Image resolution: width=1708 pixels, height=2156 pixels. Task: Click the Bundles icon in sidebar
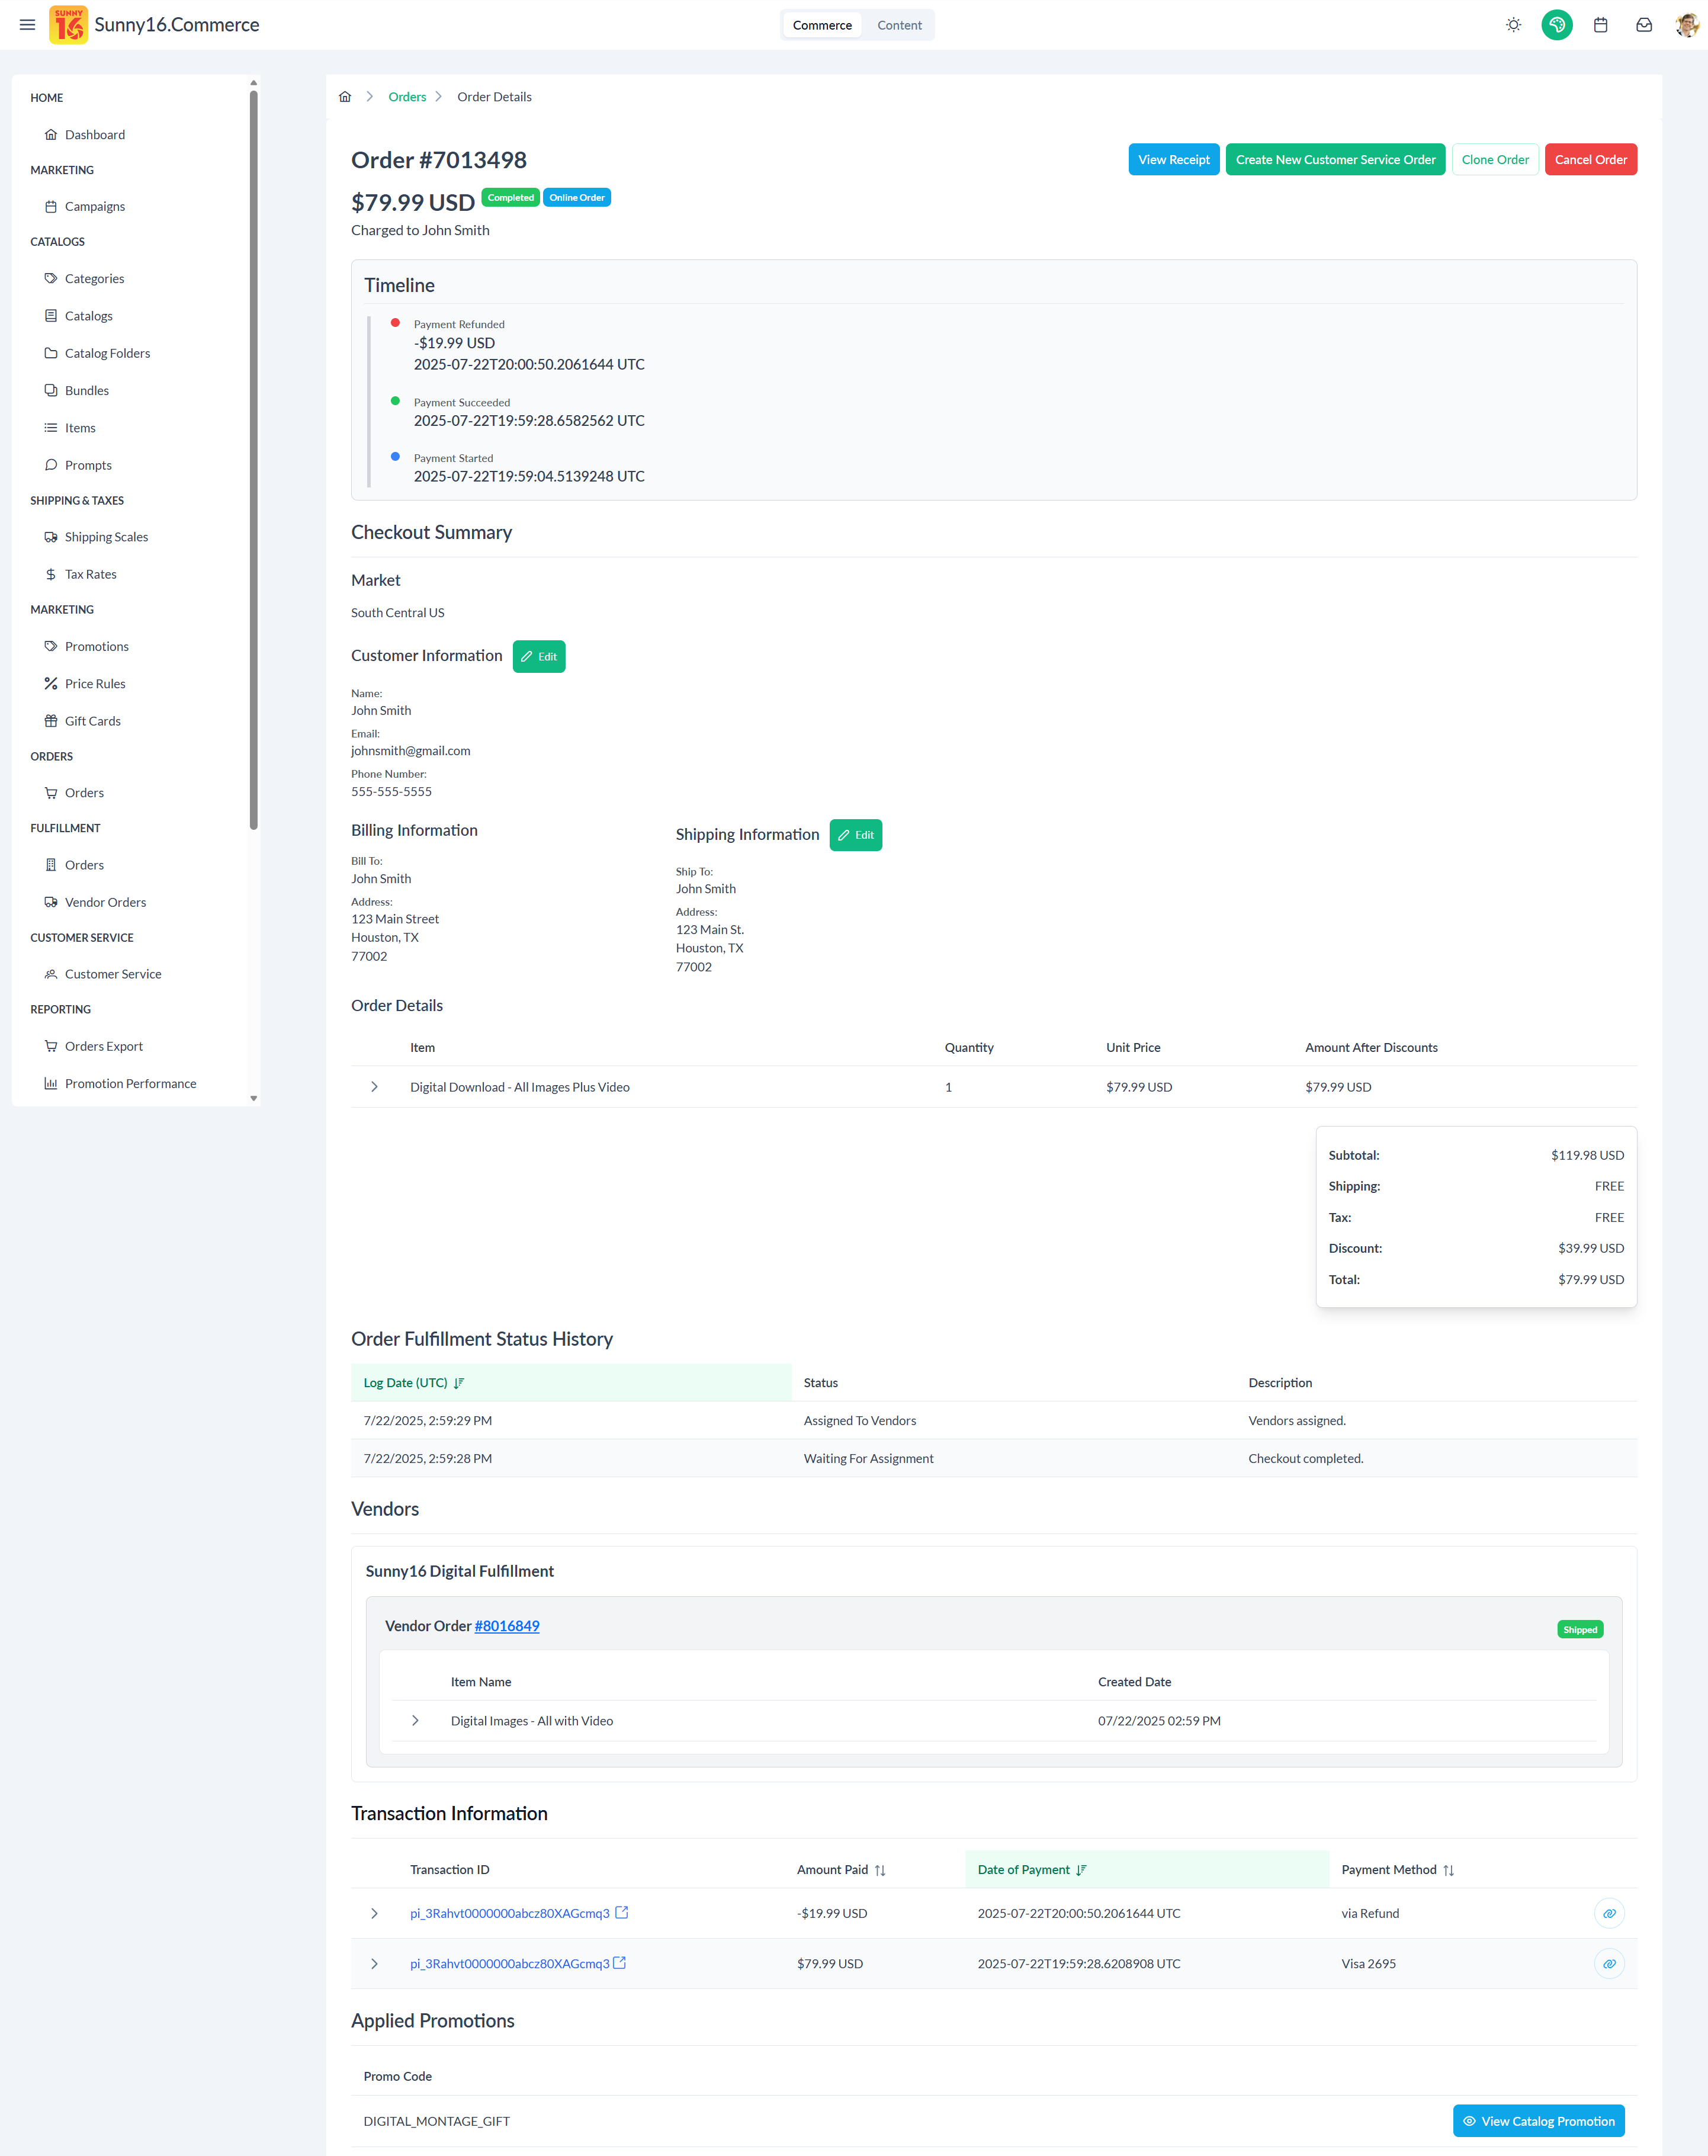(x=51, y=390)
